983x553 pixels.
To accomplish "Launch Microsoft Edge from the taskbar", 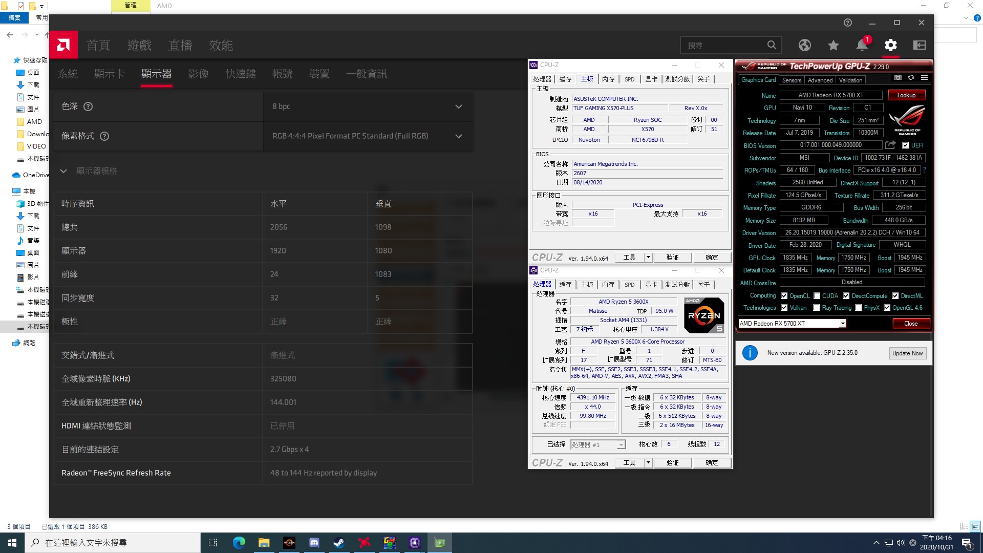I will click(239, 543).
